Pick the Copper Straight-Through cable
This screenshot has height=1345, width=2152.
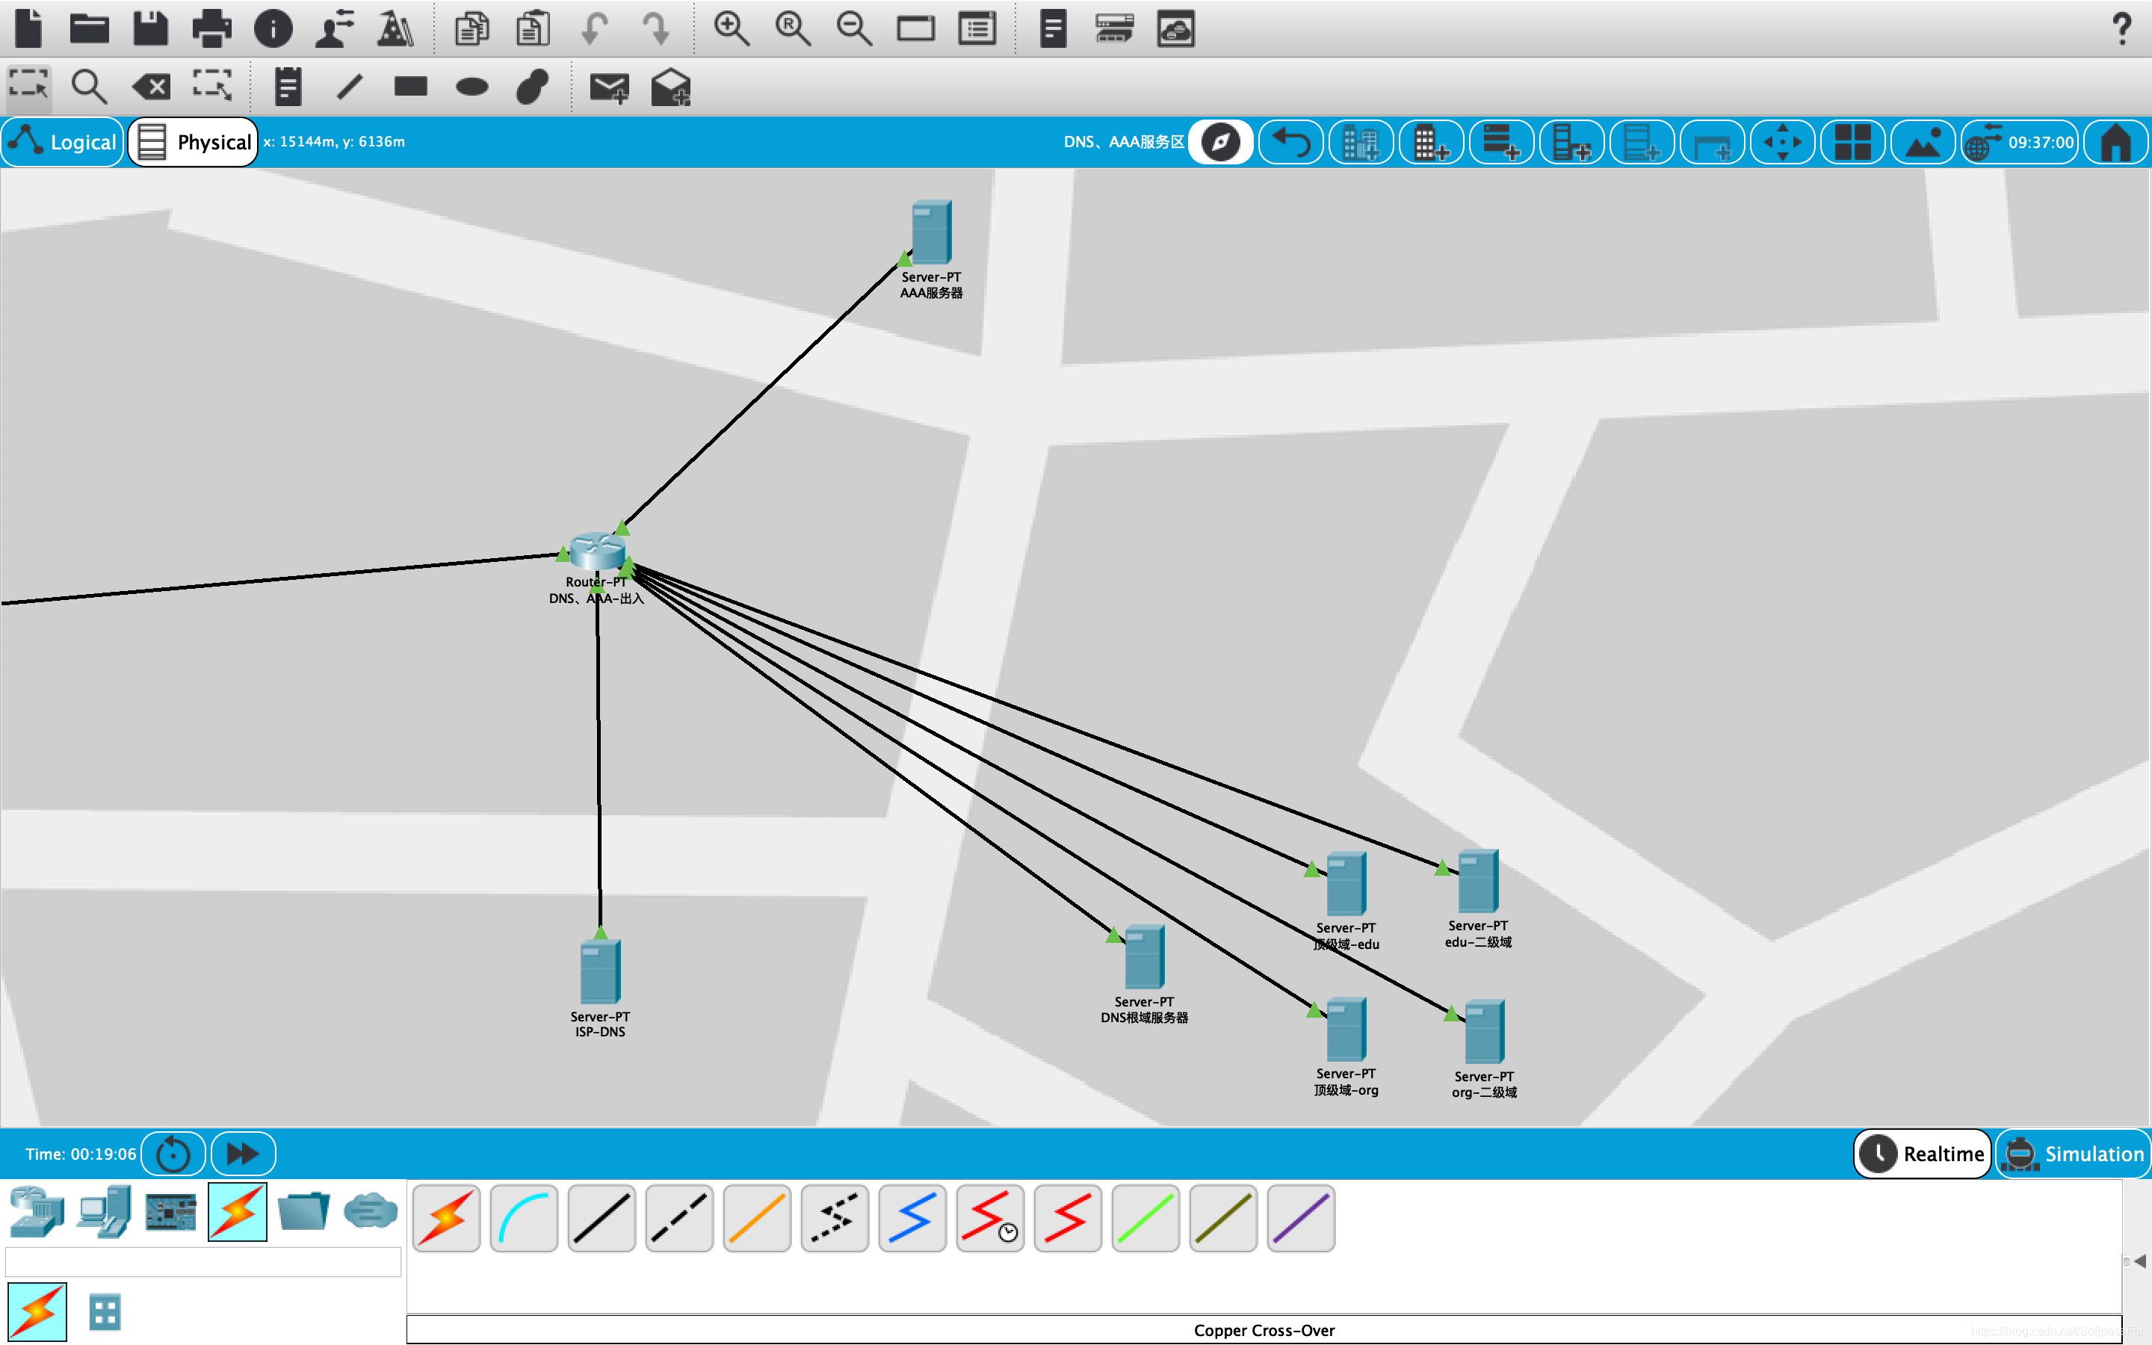tap(602, 1218)
